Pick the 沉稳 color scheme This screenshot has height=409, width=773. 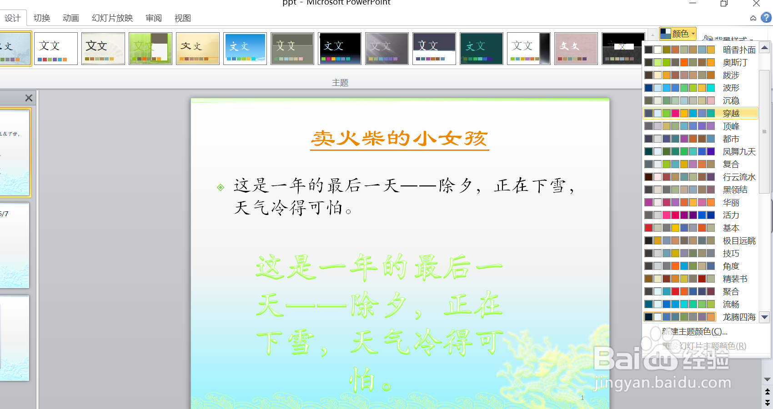701,100
